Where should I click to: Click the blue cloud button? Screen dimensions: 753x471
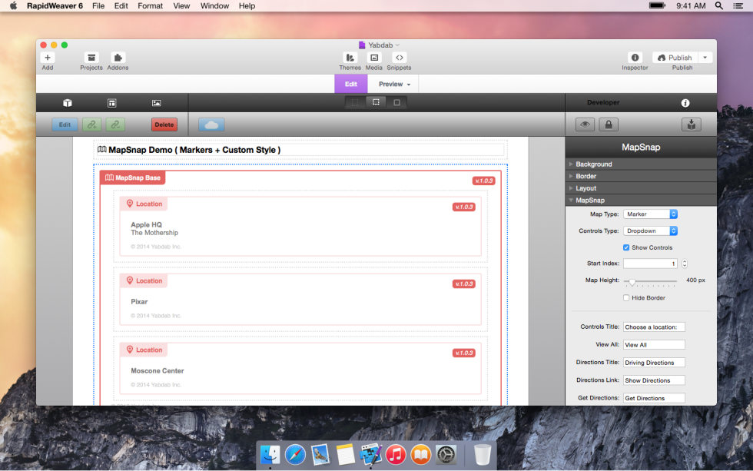pos(211,124)
